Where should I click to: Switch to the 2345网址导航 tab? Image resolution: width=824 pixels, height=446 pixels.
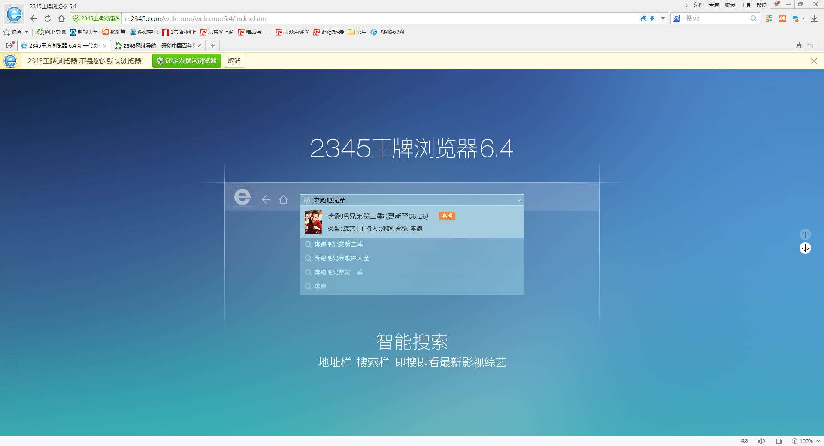[157, 45]
